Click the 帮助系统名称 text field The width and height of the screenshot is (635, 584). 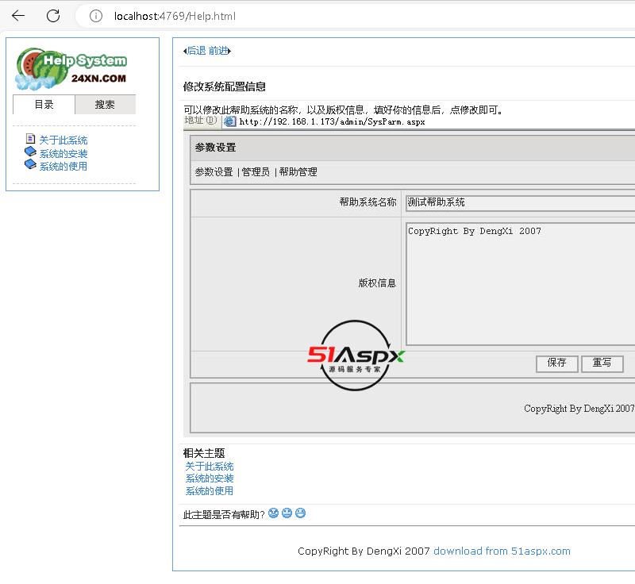click(520, 202)
